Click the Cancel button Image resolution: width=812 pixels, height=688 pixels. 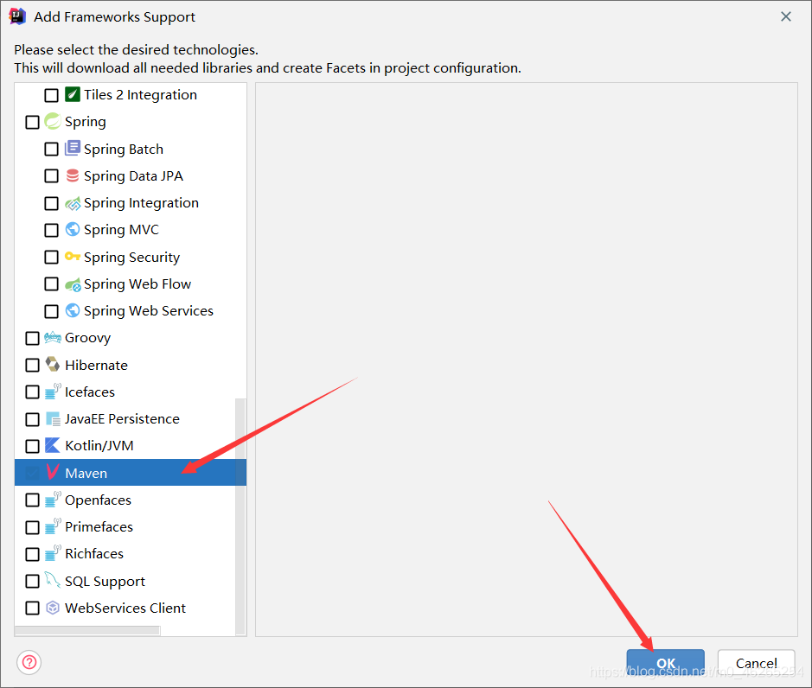click(756, 663)
